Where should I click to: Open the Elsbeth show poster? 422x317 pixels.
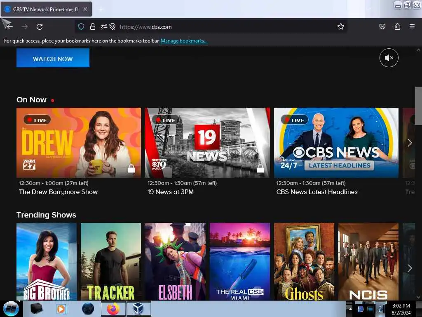point(175,261)
